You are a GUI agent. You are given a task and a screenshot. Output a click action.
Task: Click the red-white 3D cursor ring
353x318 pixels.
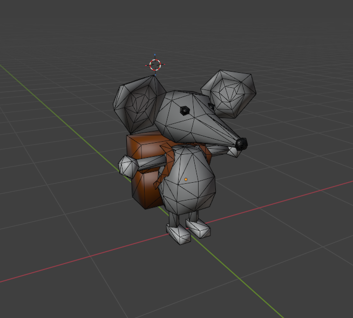(x=155, y=65)
